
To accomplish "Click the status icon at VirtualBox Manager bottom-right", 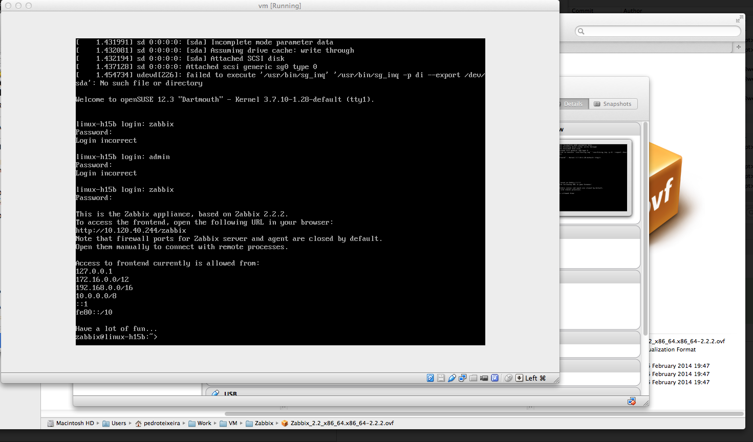I will [x=632, y=401].
